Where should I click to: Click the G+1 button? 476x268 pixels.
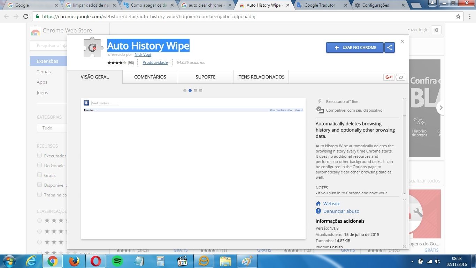coord(389,77)
